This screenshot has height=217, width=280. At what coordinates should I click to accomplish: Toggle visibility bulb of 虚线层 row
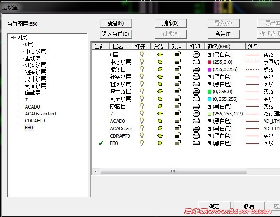pos(142,69)
